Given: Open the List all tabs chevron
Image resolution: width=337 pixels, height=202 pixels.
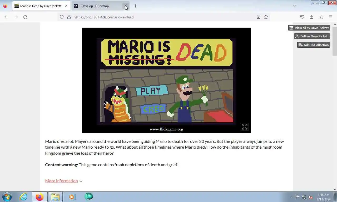Looking at the screenshot, I should (295, 6).
